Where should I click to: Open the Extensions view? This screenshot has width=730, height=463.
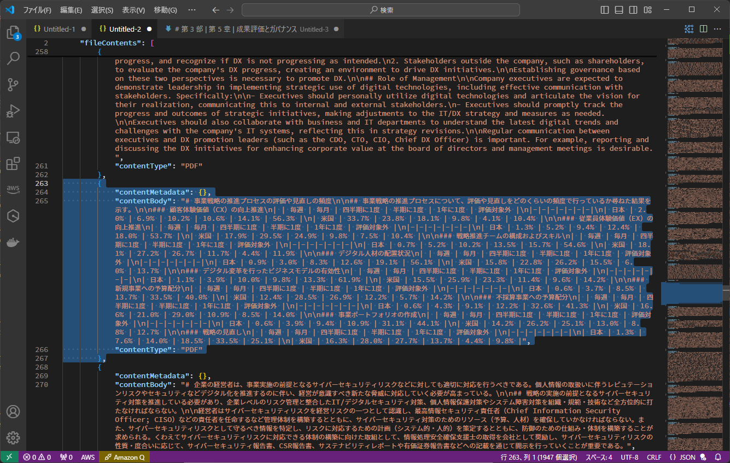coord(13,163)
